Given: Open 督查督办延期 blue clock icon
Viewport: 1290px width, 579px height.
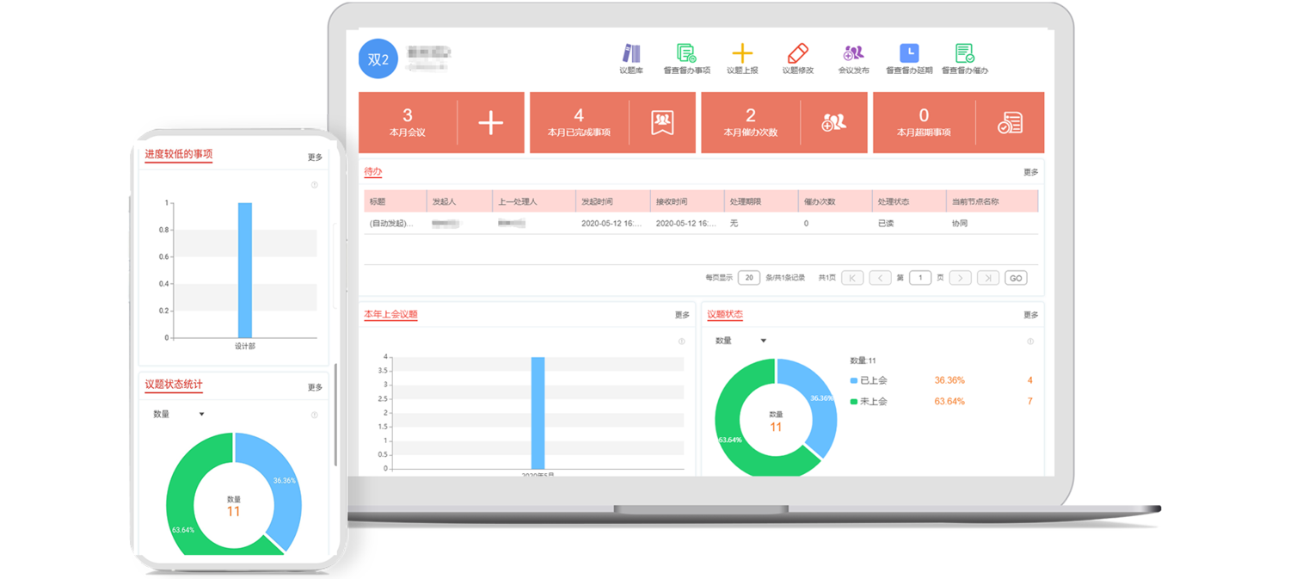Looking at the screenshot, I should click(x=909, y=54).
